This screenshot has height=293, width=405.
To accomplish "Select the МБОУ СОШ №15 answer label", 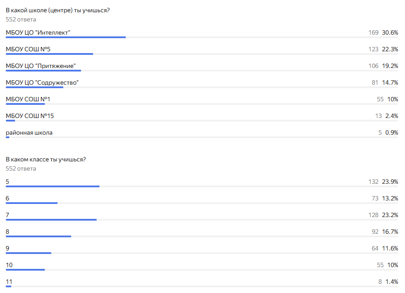I will tap(30, 116).
